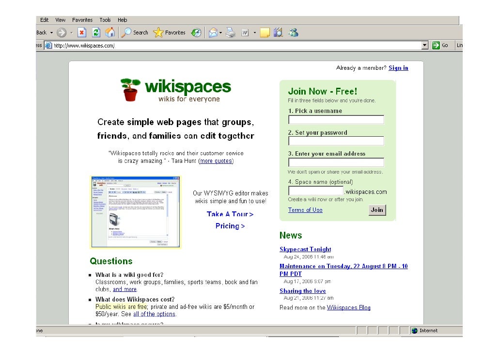Click the Edit with Word icon
Viewport: 499px width, 353px height.
[245, 32]
